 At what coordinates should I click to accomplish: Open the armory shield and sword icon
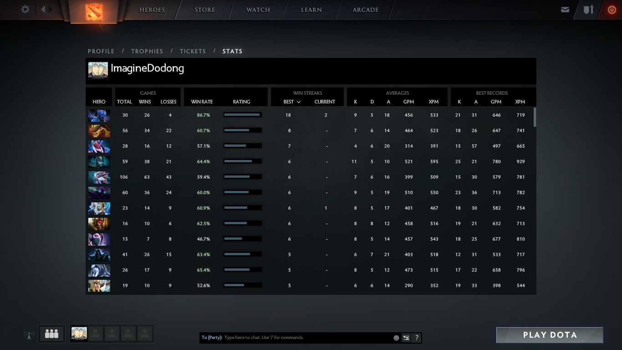[x=589, y=10]
